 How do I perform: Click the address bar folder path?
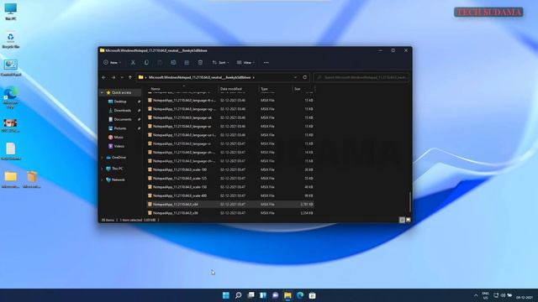pyautogui.click(x=200, y=77)
